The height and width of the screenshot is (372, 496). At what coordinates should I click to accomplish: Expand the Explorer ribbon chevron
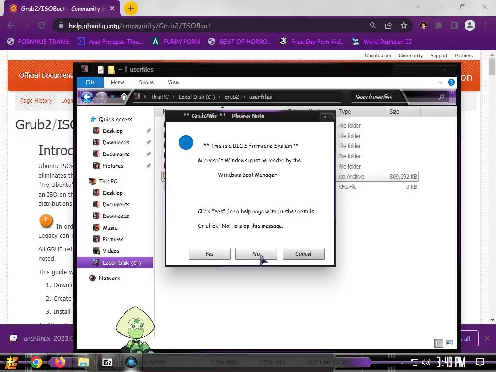tap(441, 82)
